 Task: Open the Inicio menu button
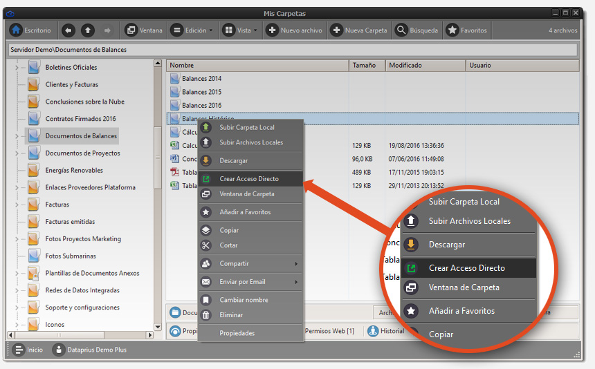(28, 350)
